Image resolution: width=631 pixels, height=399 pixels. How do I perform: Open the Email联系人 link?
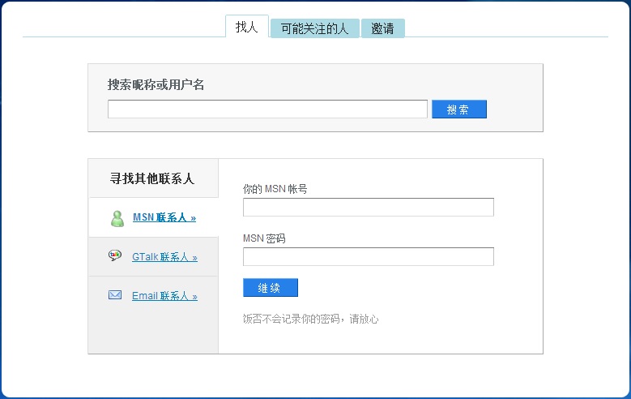[x=164, y=296]
